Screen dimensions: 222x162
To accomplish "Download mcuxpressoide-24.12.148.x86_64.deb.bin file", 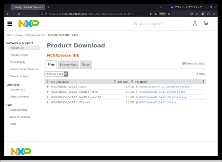I will coord(164,86).
